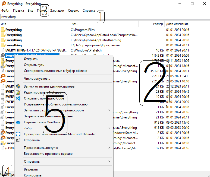Click the gear file icon on the 21 КБ 20:16 row
This screenshot has width=210, height=177.
[3, 112]
